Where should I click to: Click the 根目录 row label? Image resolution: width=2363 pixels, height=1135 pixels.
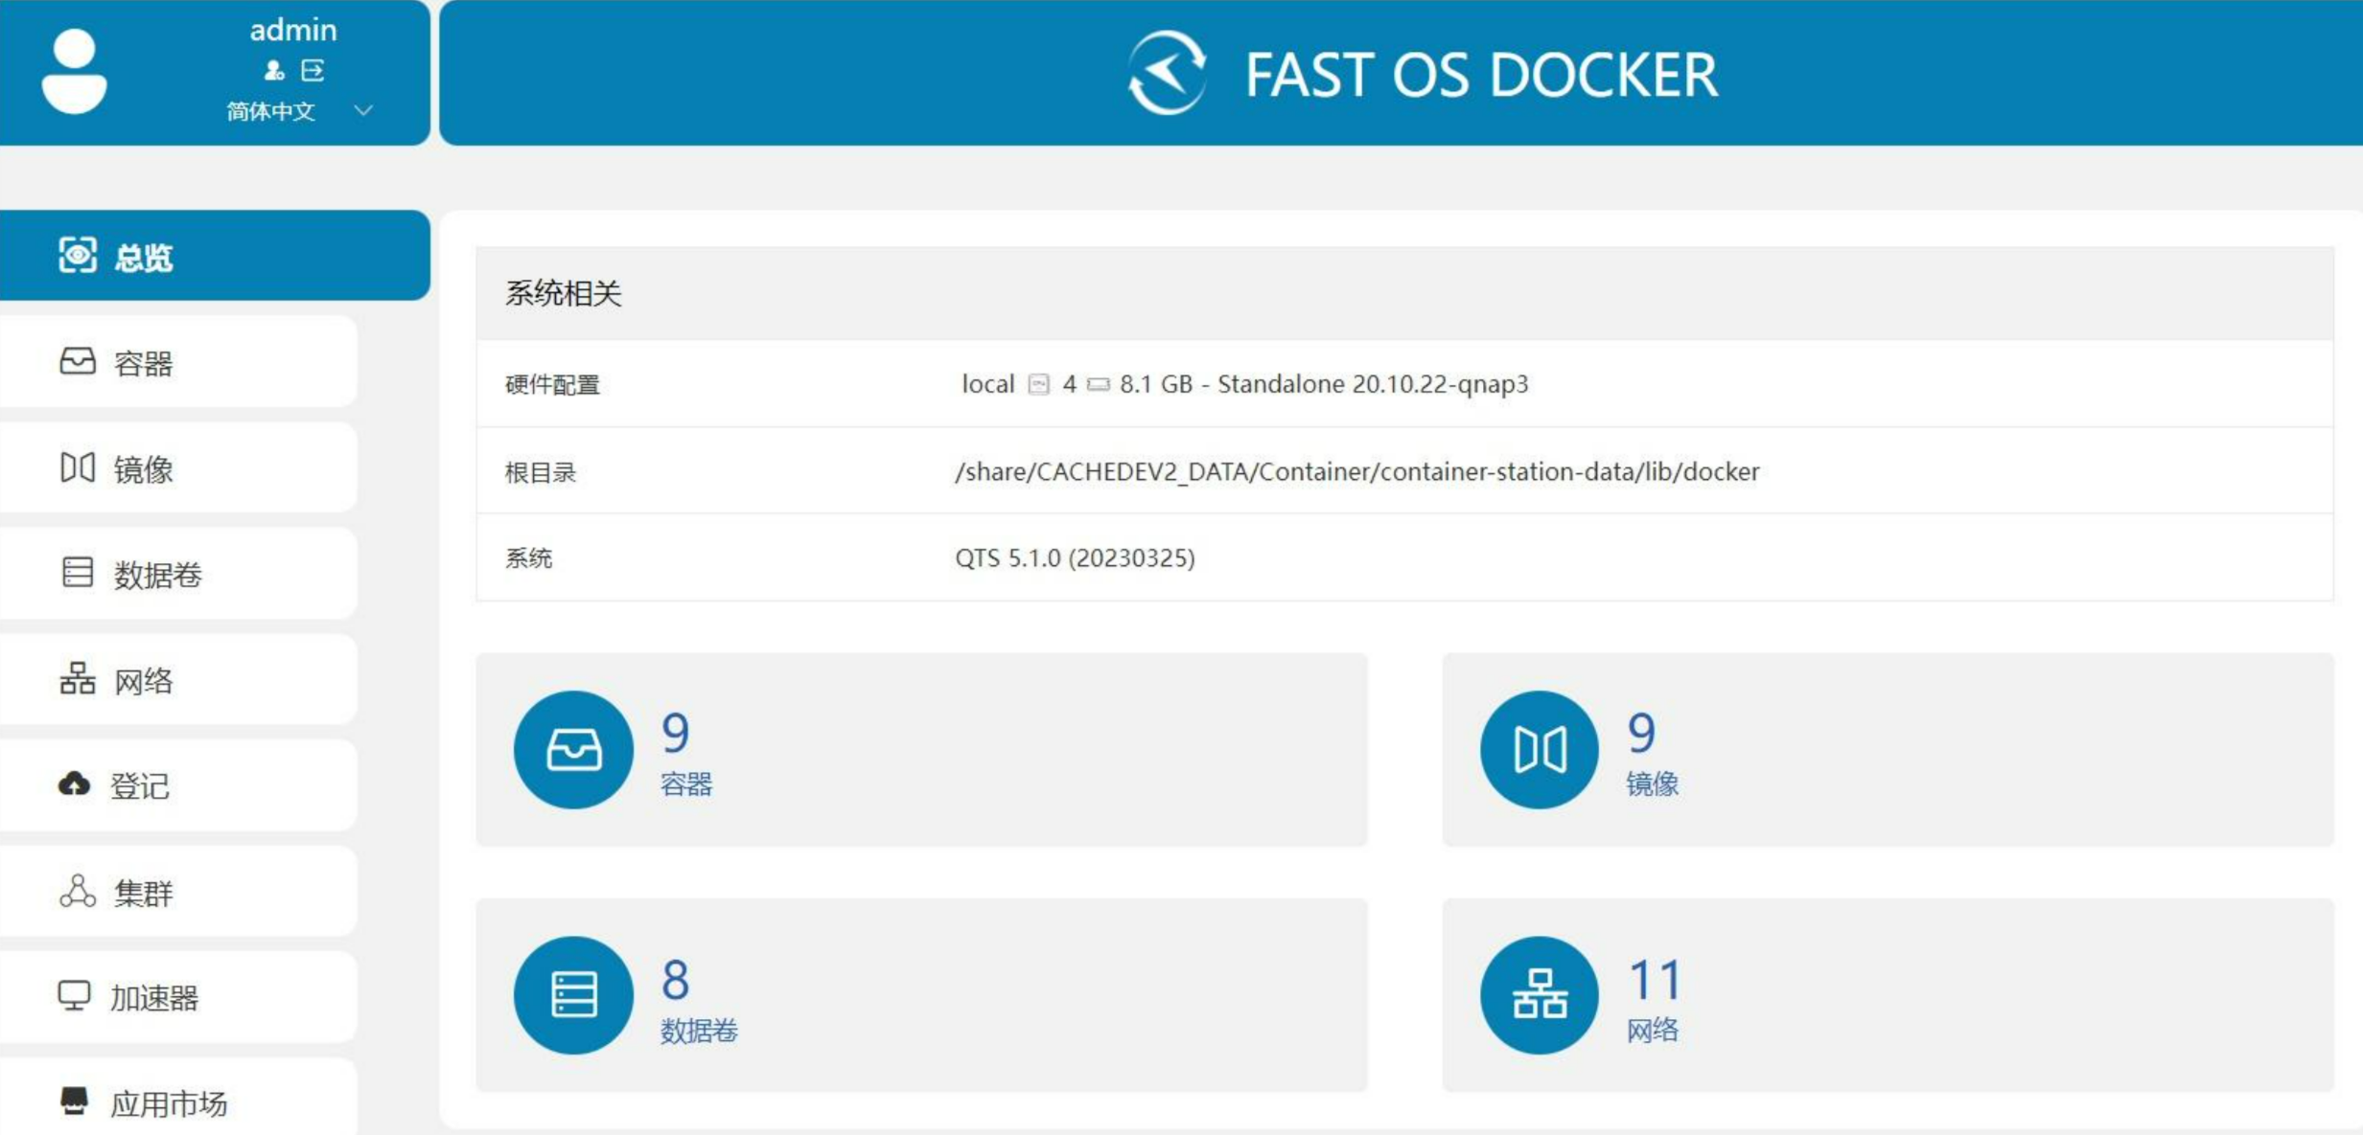[541, 472]
